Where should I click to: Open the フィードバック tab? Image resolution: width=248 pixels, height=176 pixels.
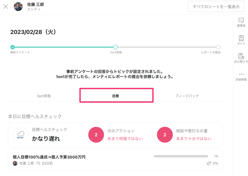tap(187, 96)
